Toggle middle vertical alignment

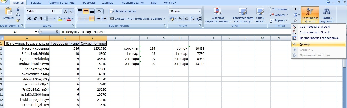click(x=86, y=12)
